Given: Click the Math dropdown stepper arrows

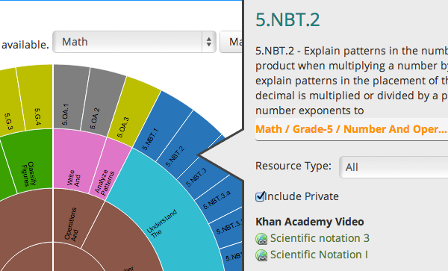Looking at the screenshot, I should (209, 42).
